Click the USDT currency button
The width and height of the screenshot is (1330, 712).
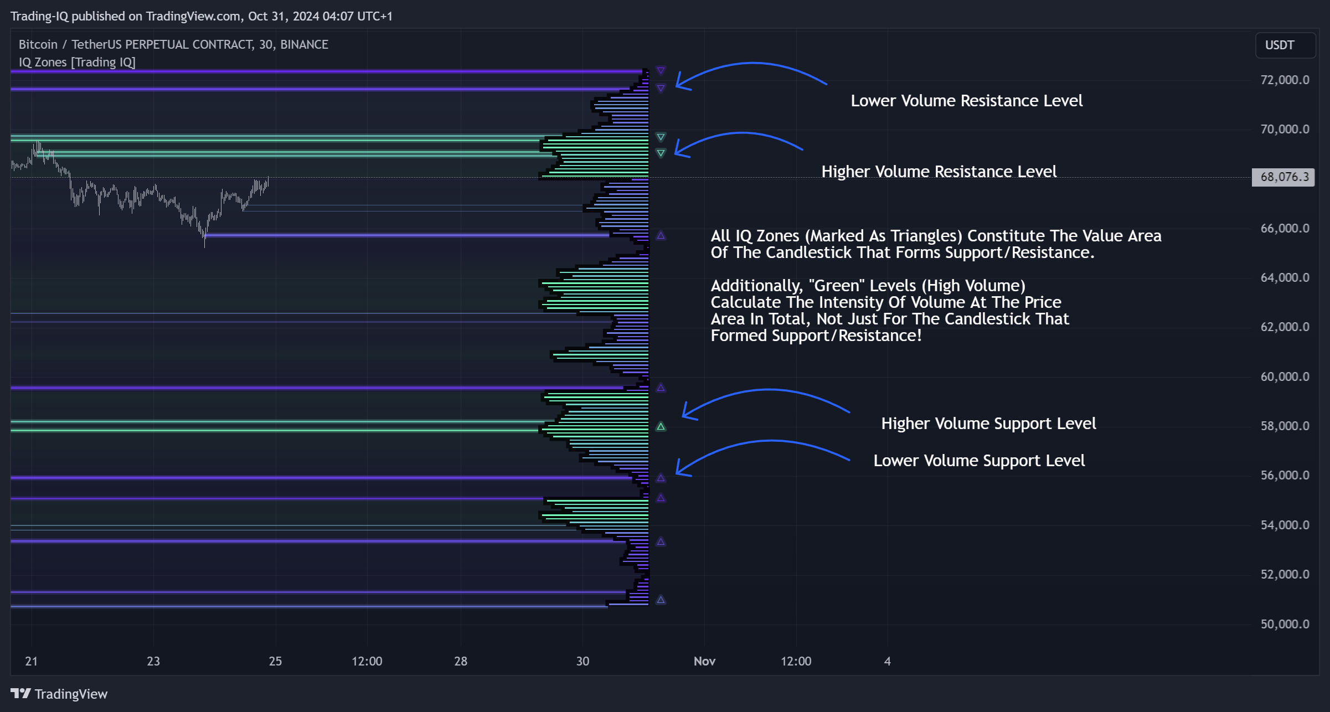pyautogui.click(x=1285, y=45)
